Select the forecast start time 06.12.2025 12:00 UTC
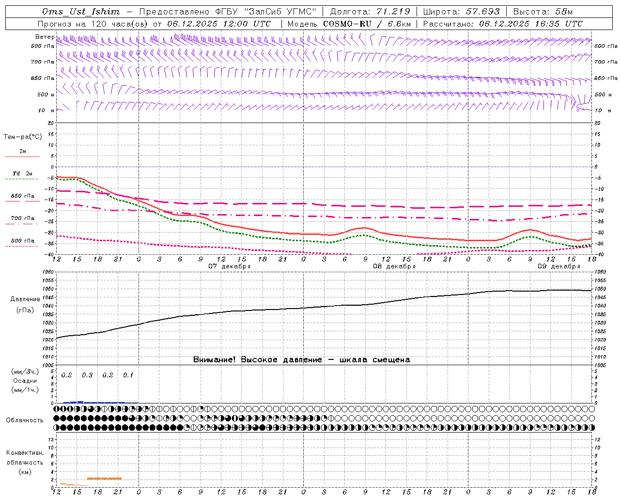Viewport: 620px width, 496px height. (x=219, y=24)
